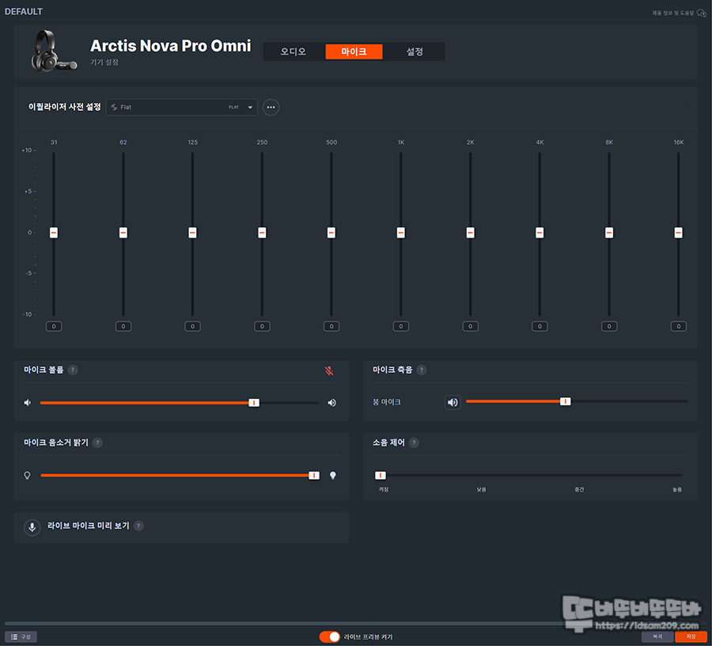Viewport: 712px width, 646px height.
Task: Click the three-dots equalizer preset options button
Action: pos(271,107)
